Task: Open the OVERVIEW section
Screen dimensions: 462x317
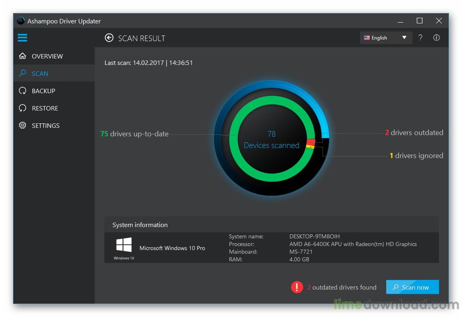Action: (x=47, y=56)
